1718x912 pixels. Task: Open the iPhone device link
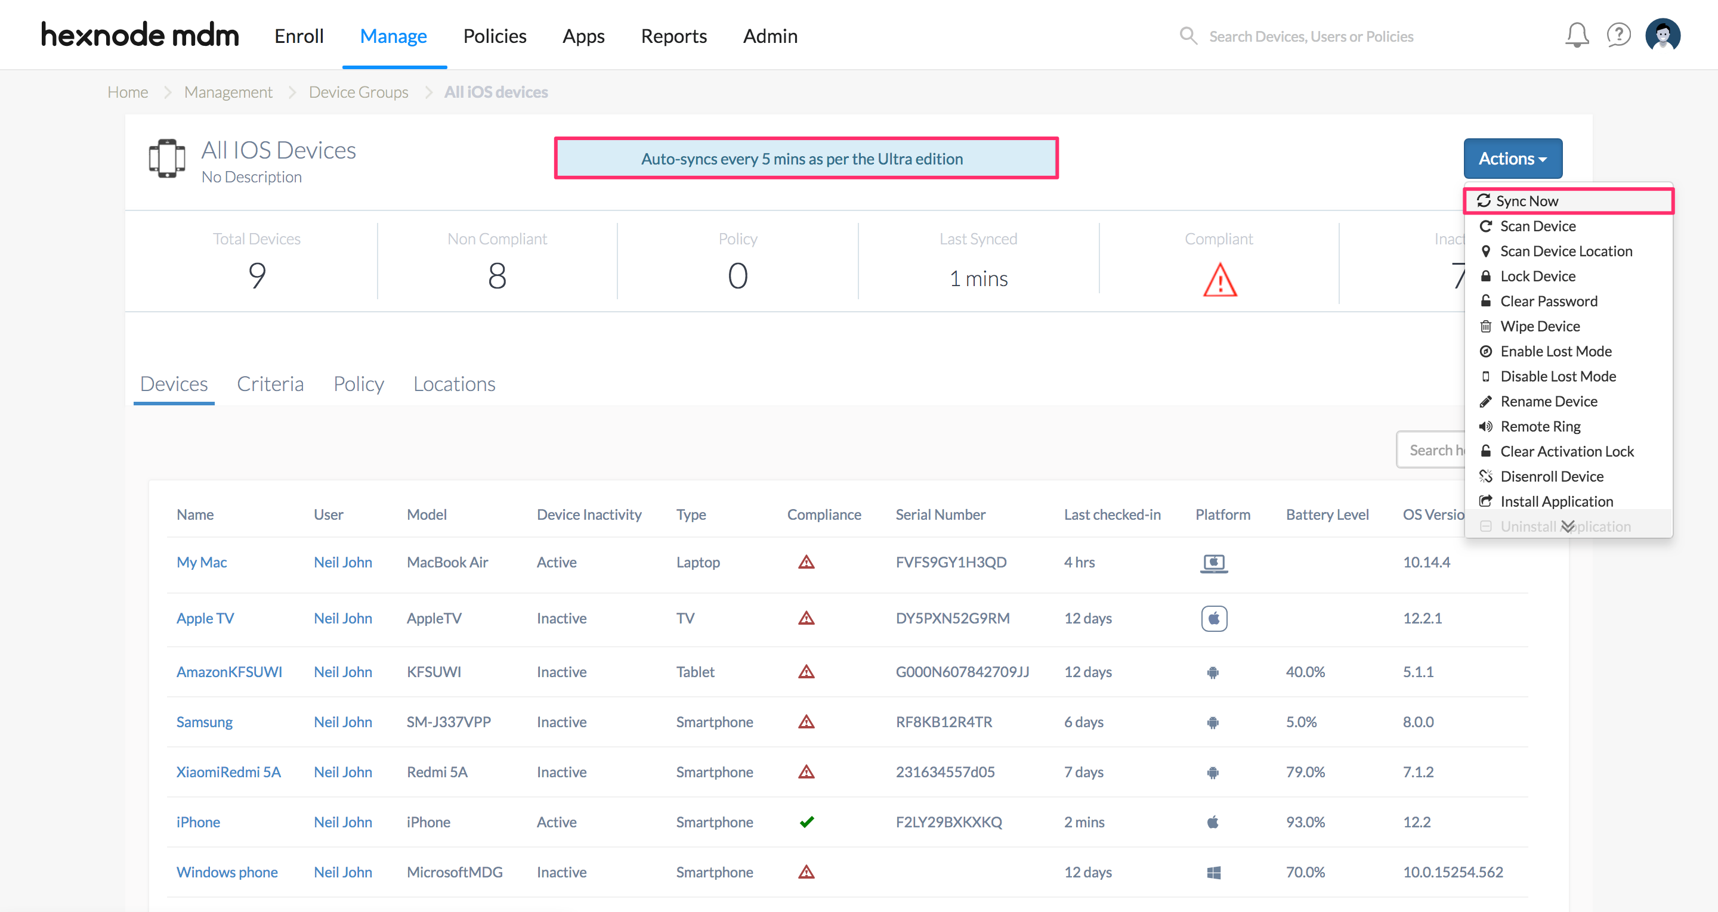tap(198, 821)
